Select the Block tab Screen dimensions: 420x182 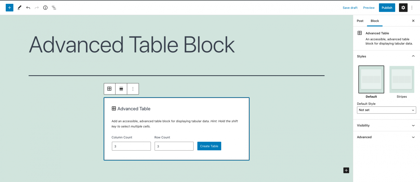coord(375,21)
